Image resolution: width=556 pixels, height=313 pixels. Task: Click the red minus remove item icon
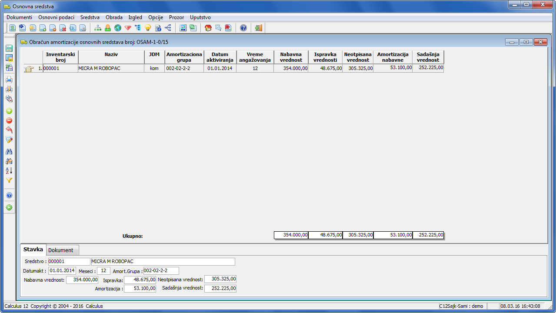(x=9, y=121)
